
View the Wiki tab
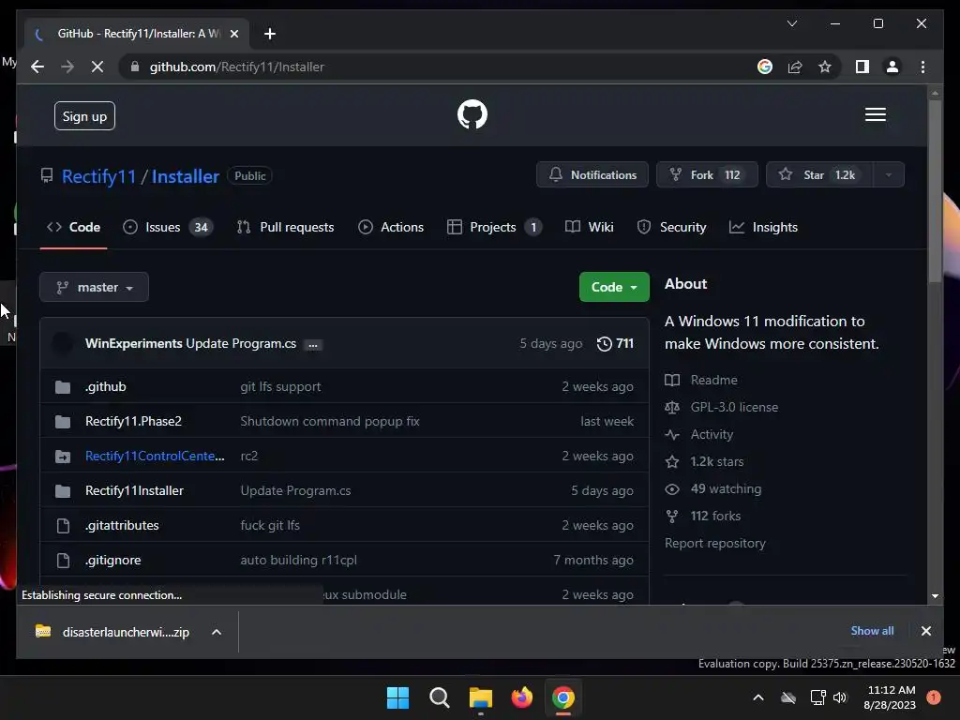pyautogui.click(x=589, y=227)
